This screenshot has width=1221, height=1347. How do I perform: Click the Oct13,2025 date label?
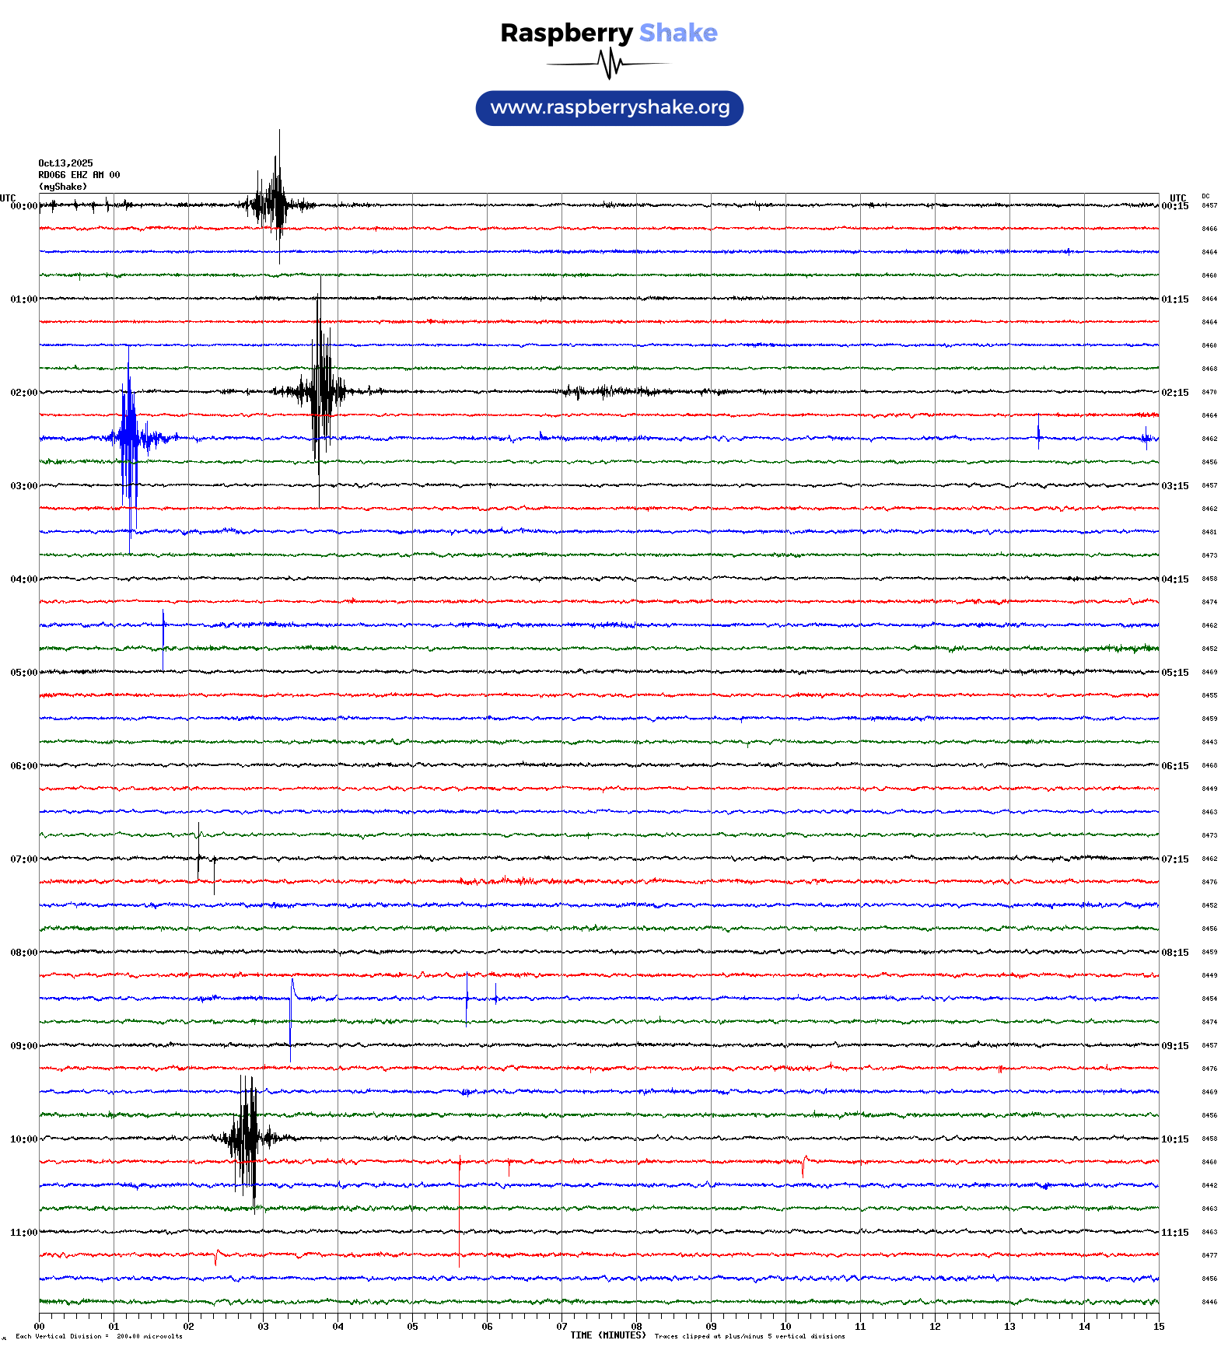point(65,163)
